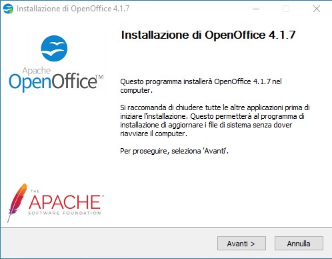The width and height of the screenshot is (332, 259).
Task: Click the OpenOffice wordmark in the sidebar
Action: 53,82
